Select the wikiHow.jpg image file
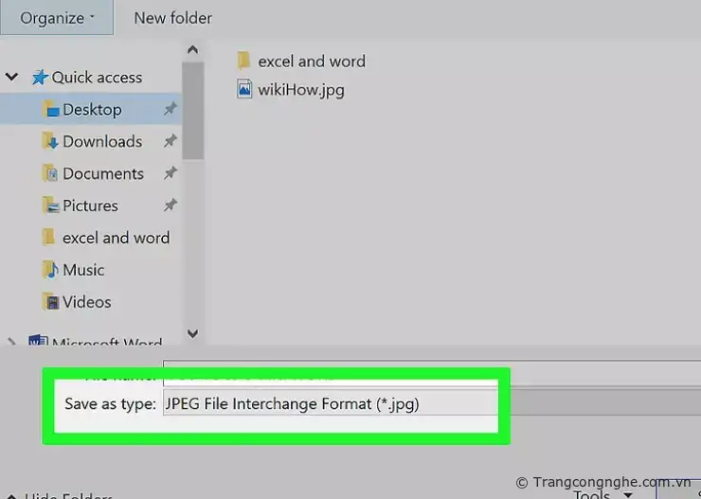Viewport: 701px width, 499px height. pyautogui.click(x=300, y=91)
